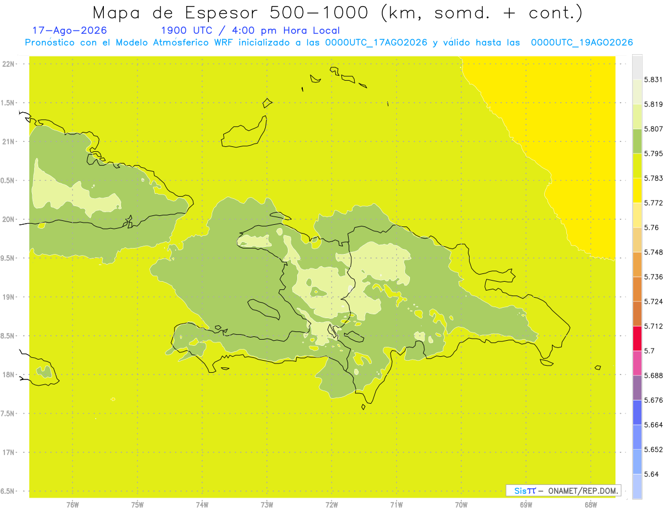Click the legend value "5.795"
663x512 pixels.
click(653, 154)
